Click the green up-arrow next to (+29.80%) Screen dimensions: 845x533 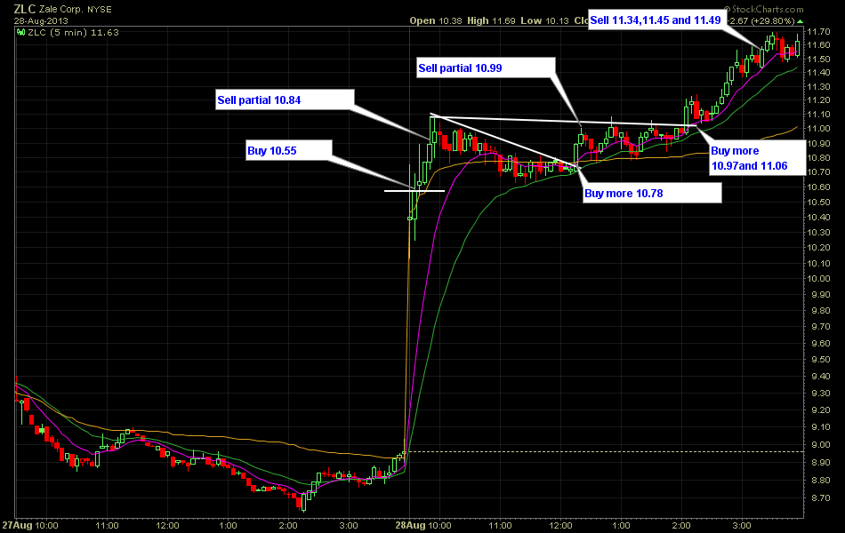801,21
